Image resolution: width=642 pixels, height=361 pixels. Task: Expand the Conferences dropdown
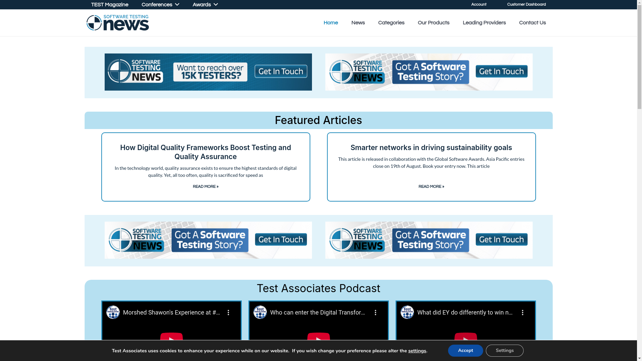160,5
